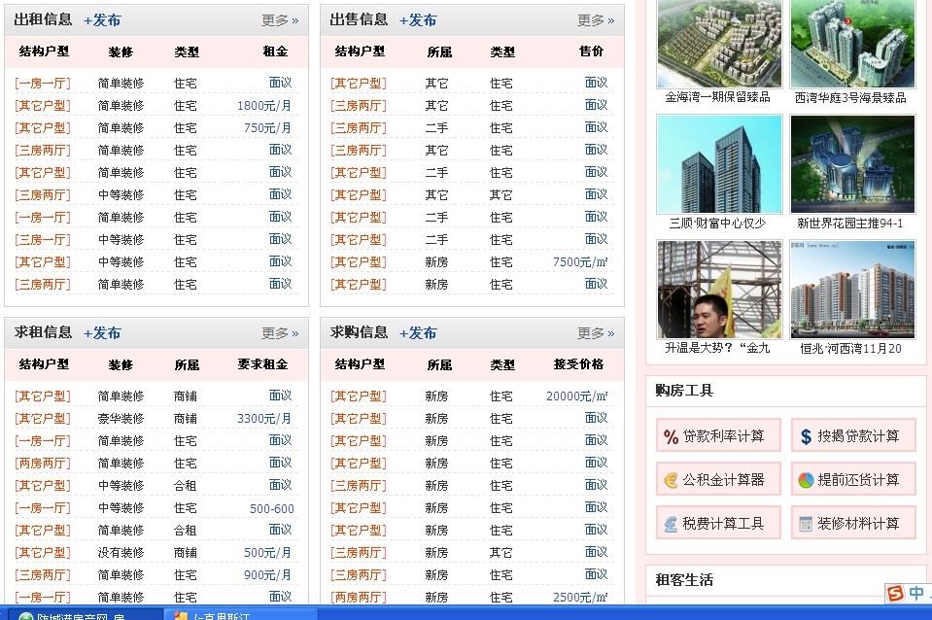Click +发布 next to 求购信息

point(418,333)
